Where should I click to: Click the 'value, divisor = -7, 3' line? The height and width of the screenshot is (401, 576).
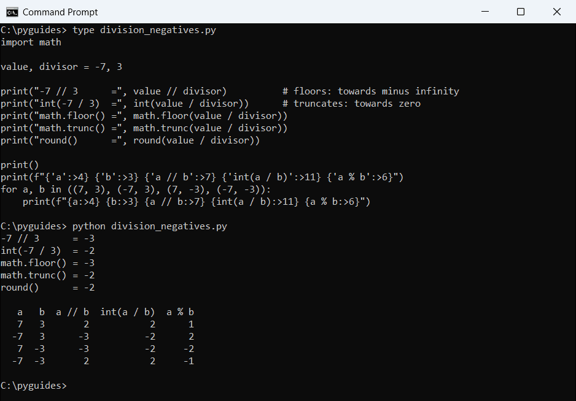click(x=61, y=67)
